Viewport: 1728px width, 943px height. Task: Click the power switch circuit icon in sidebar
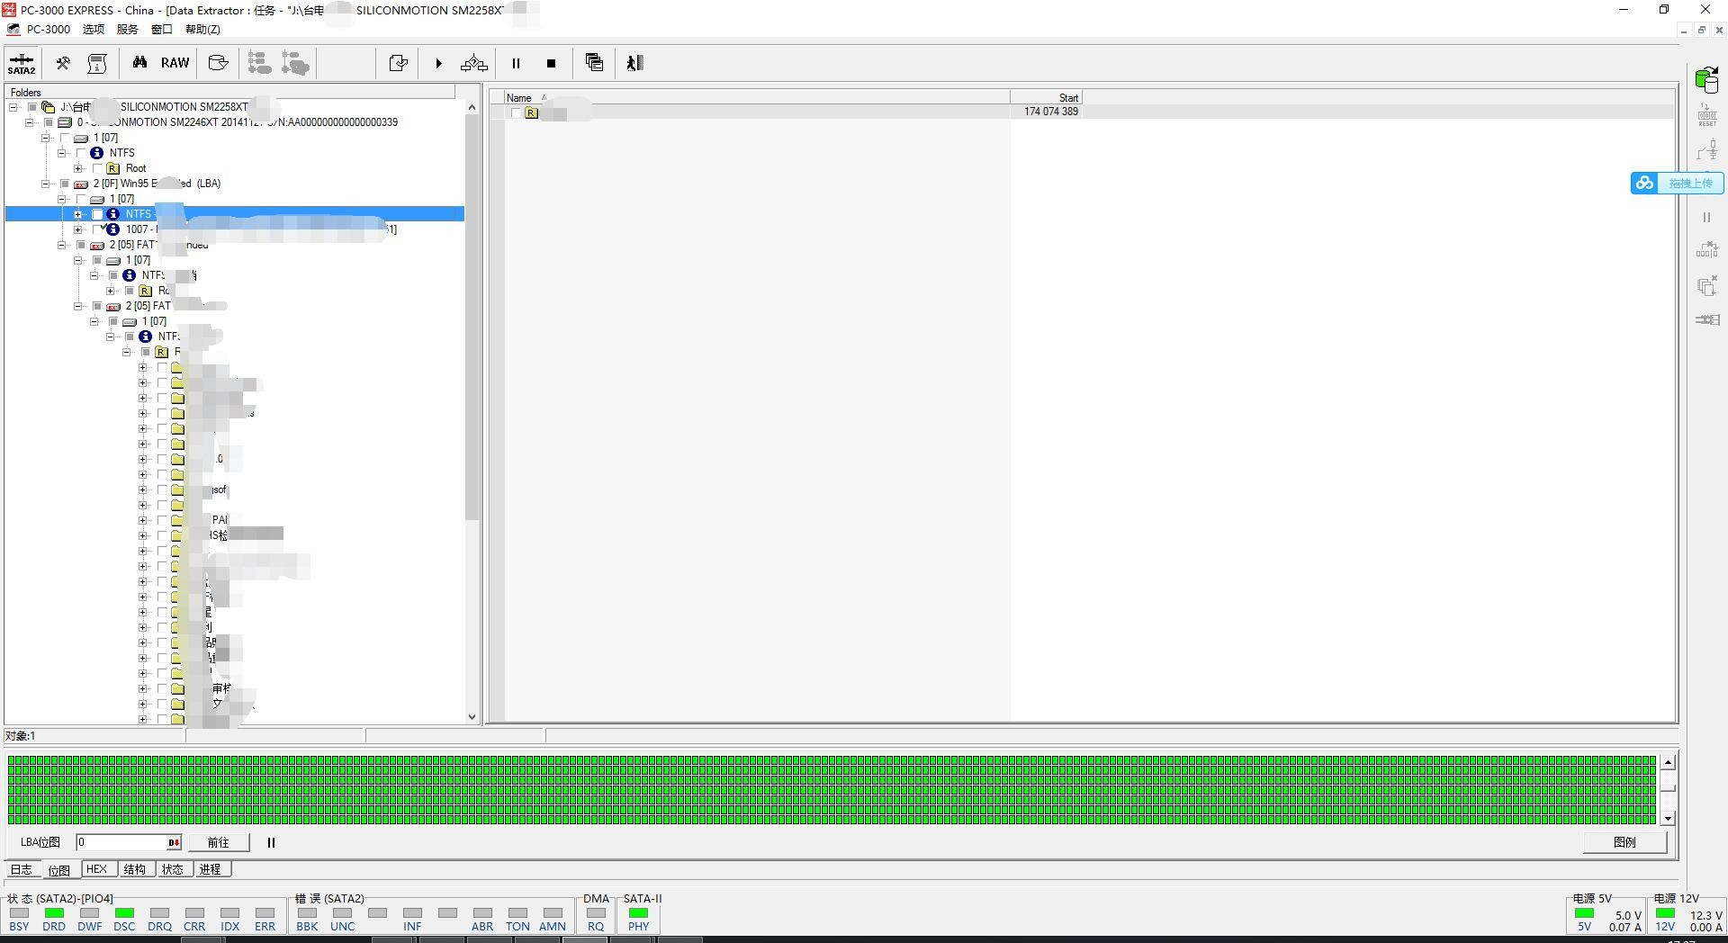pyautogui.click(x=1706, y=149)
